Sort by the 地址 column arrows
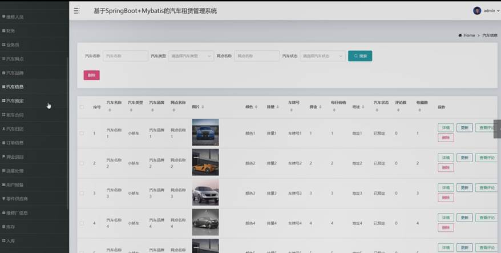This screenshot has height=253, width=501. point(363,107)
